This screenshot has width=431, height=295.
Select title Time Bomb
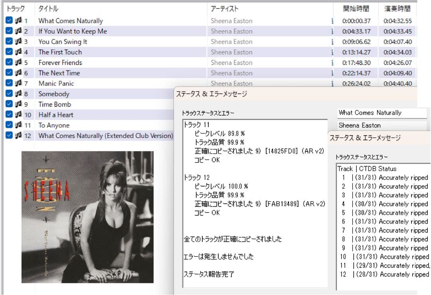[x=55, y=104]
